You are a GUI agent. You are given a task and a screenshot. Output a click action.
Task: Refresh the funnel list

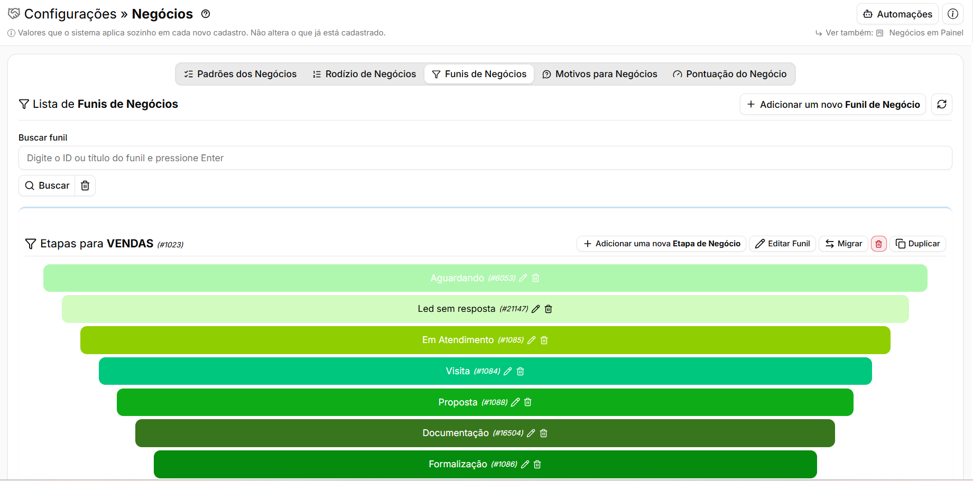click(x=942, y=104)
